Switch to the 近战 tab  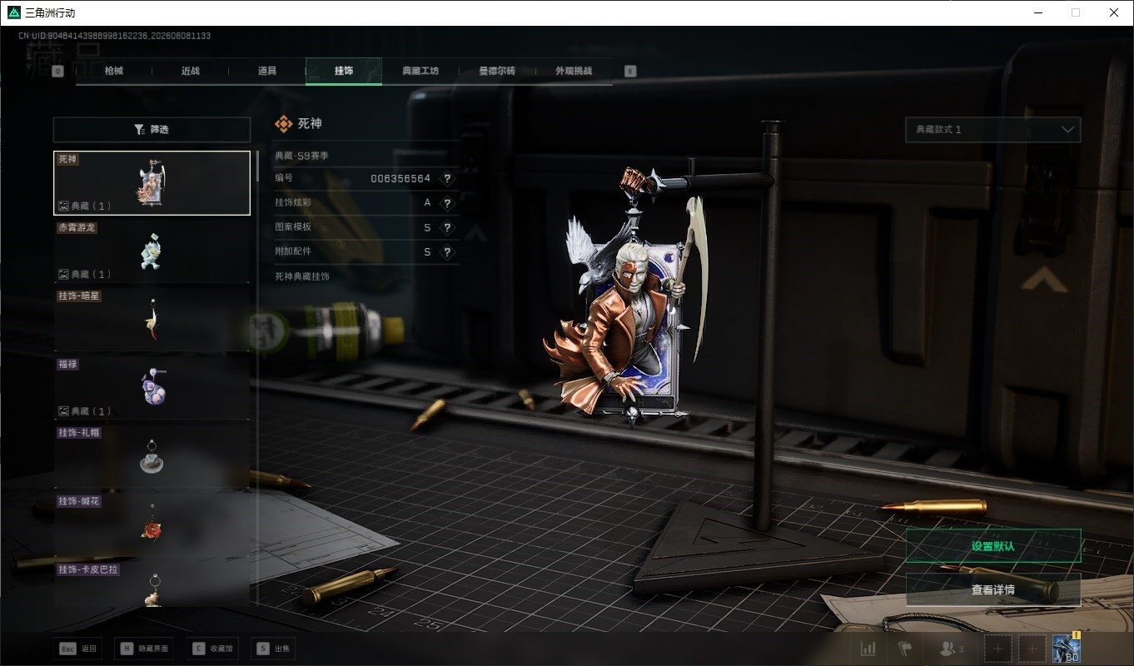(x=191, y=71)
